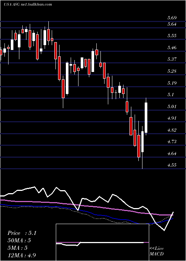Click the 5.01 price axis label
This screenshot has height=261, width=186.
(x=172, y=107)
